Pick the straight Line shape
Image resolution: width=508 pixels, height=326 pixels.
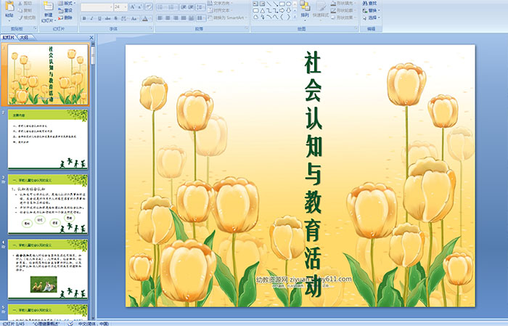[269, 4]
